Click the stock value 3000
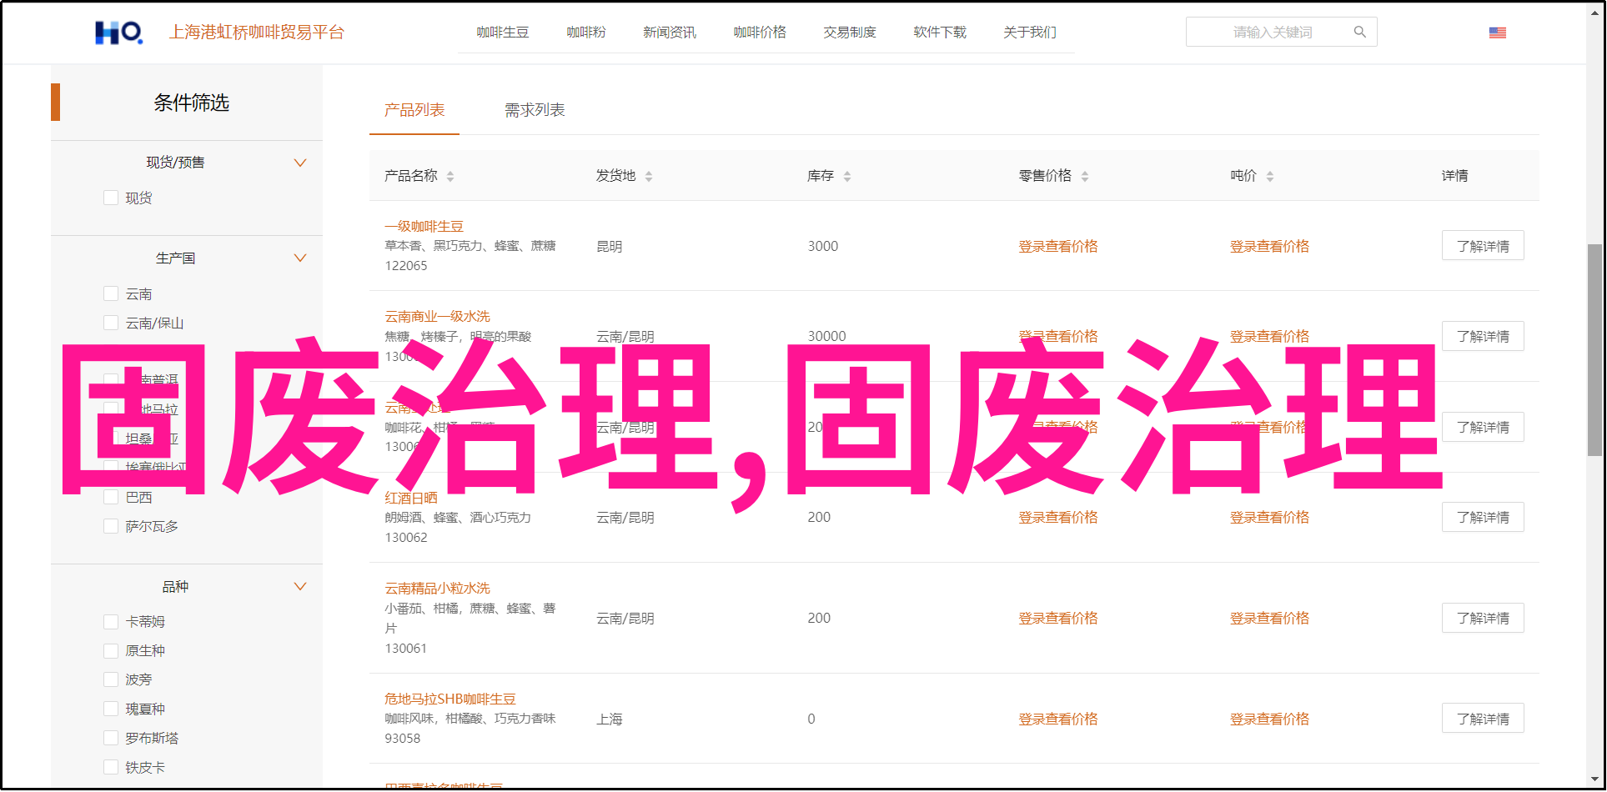This screenshot has height=792, width=1607. coord(822,246)
